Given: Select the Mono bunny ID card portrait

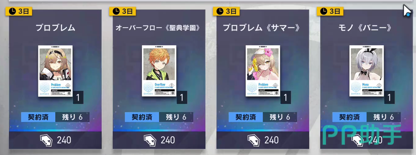Looking at the screenshot, I should click(x=367, y=71).
